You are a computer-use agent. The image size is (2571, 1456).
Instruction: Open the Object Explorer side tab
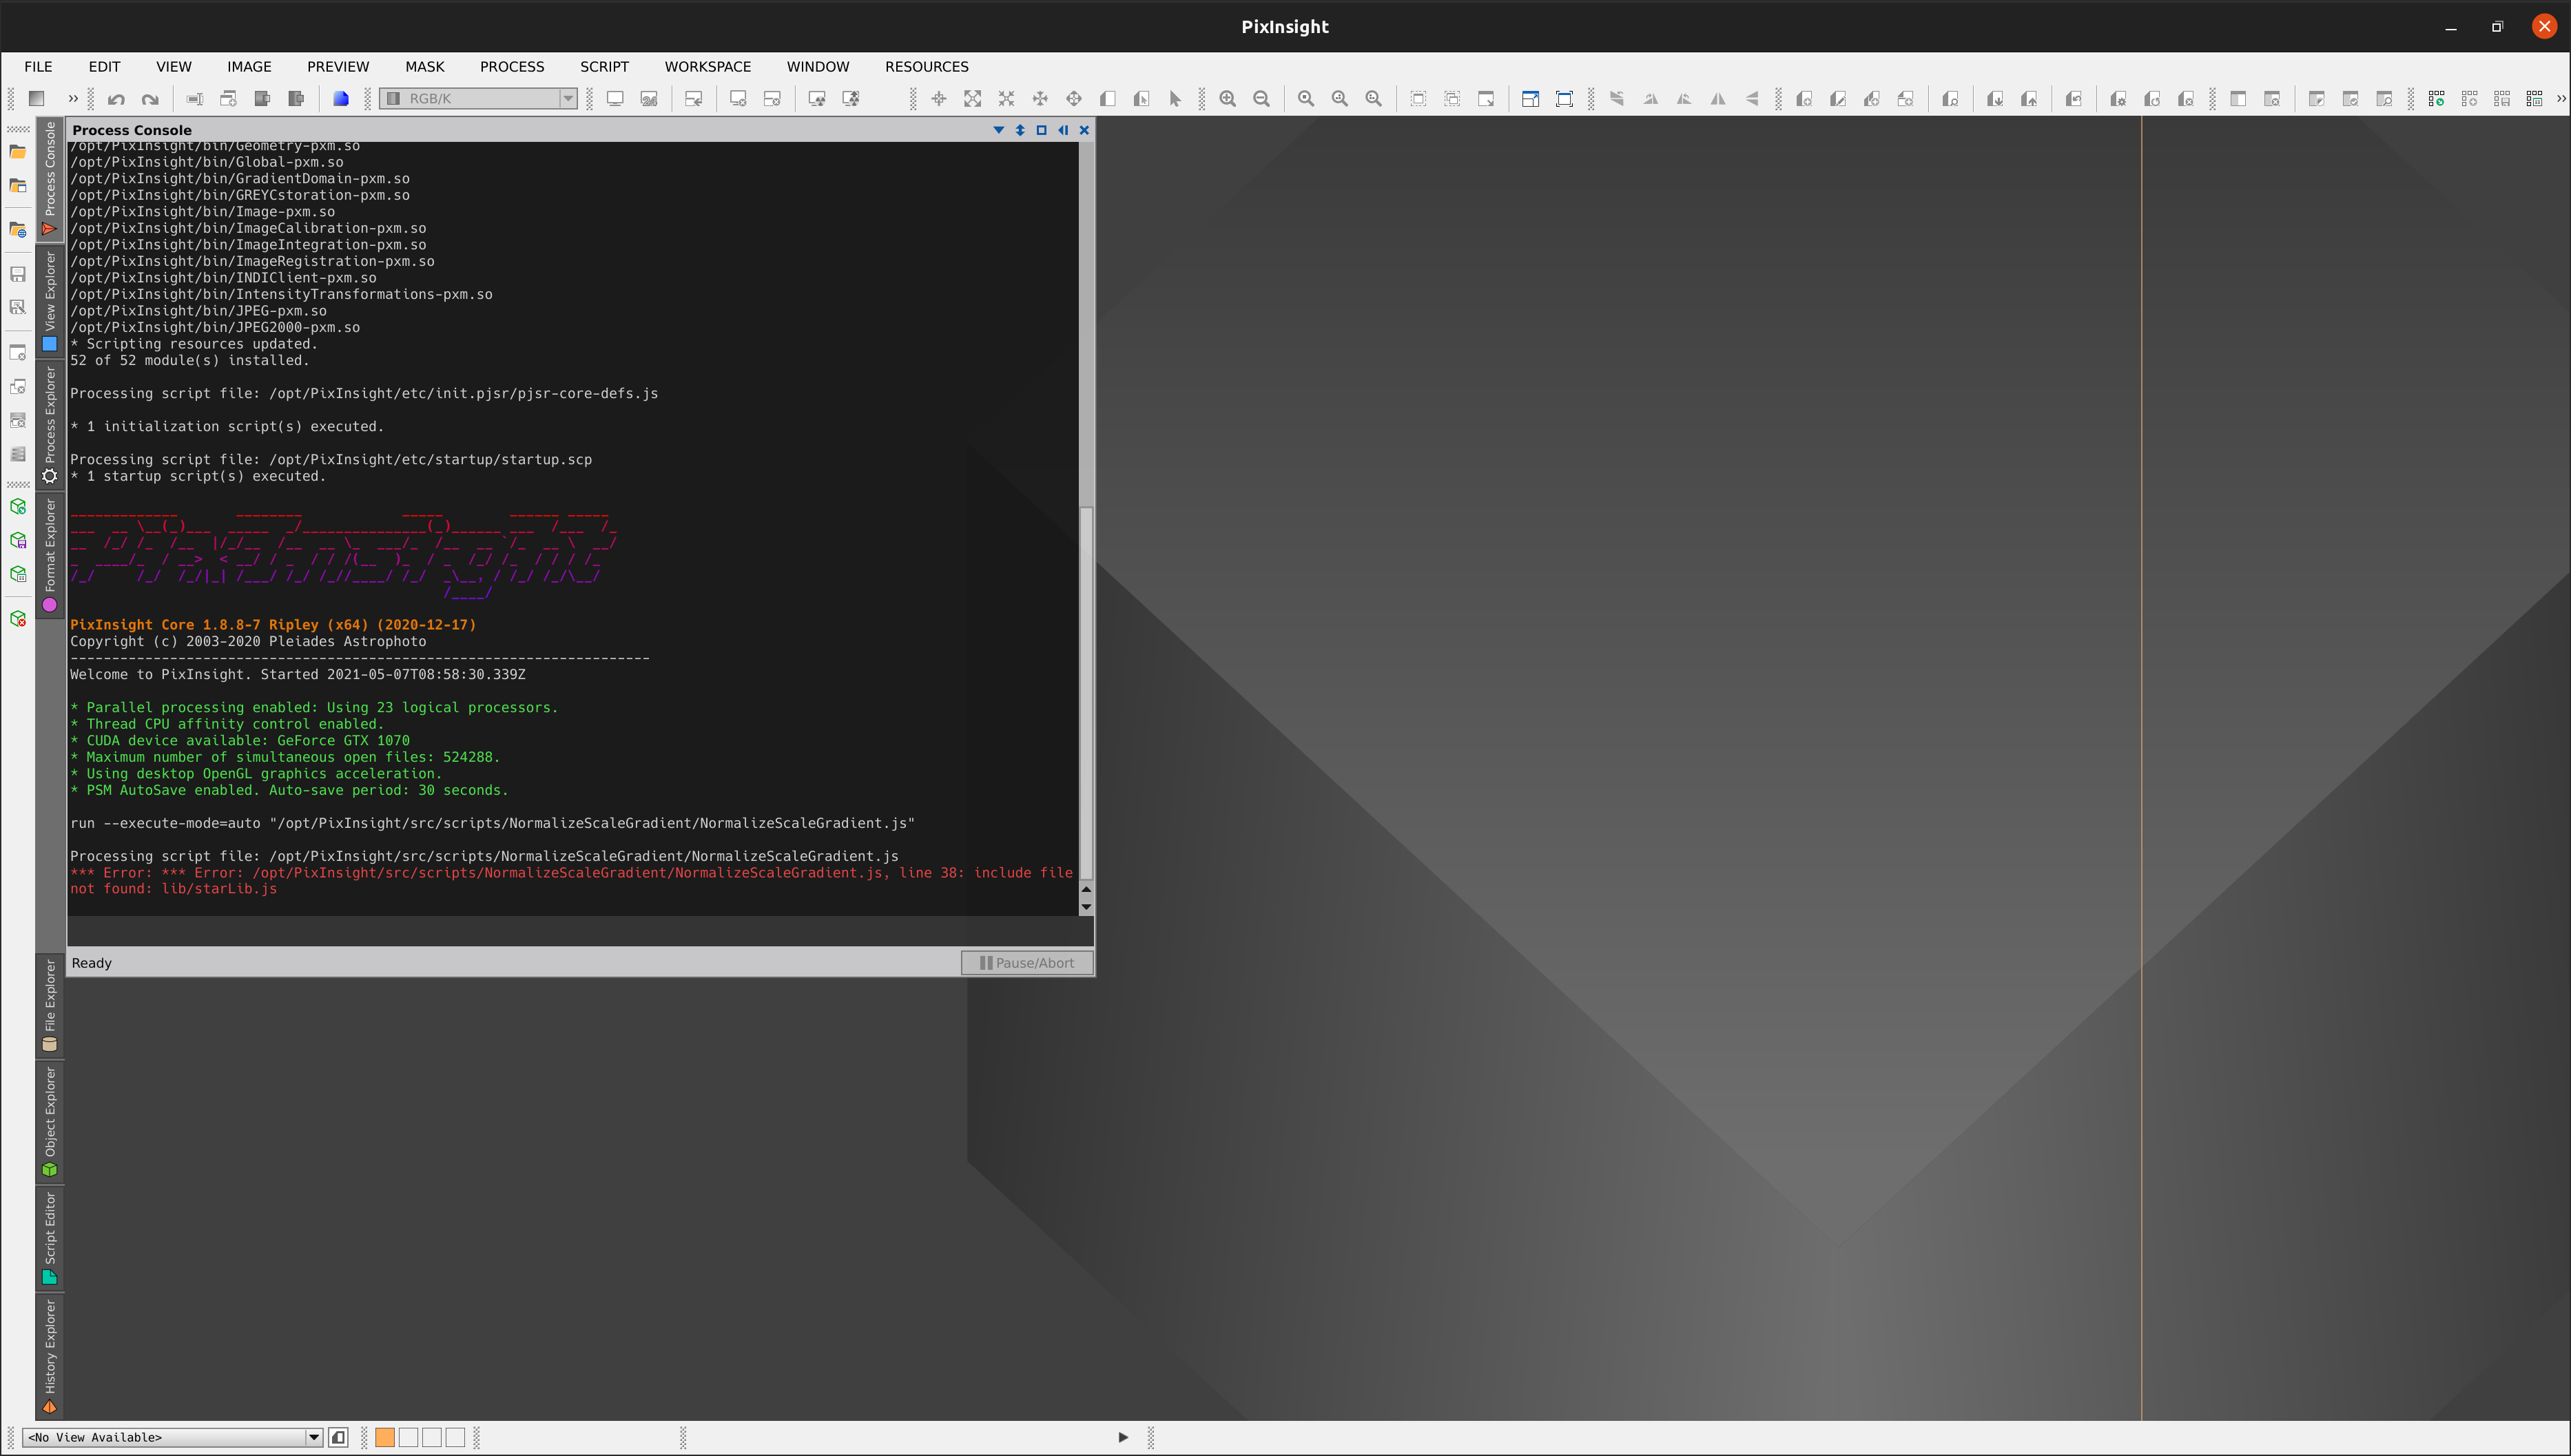pyautogui.click(x=50, y=1122)
